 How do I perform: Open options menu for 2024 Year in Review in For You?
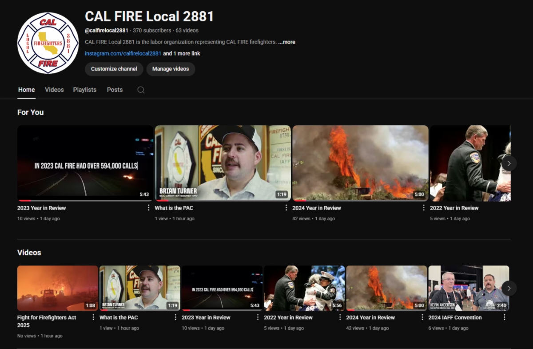coord(424,208)
